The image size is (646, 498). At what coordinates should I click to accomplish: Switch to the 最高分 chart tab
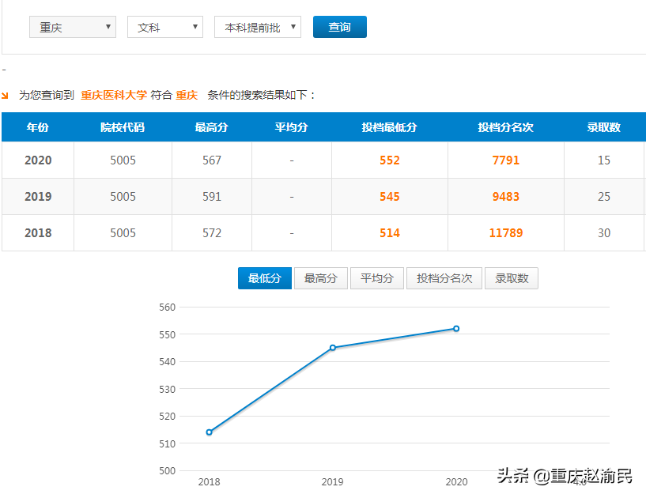320,278
